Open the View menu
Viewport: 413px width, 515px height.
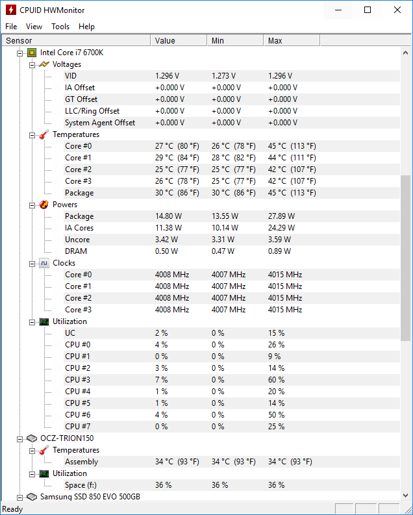tap(34, 27)
